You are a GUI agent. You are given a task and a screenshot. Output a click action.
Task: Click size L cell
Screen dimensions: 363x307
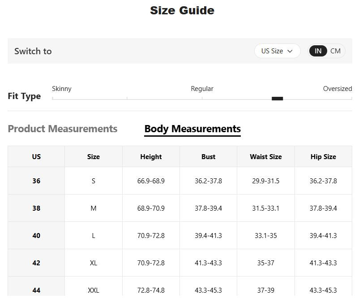(x=94, y=236)
